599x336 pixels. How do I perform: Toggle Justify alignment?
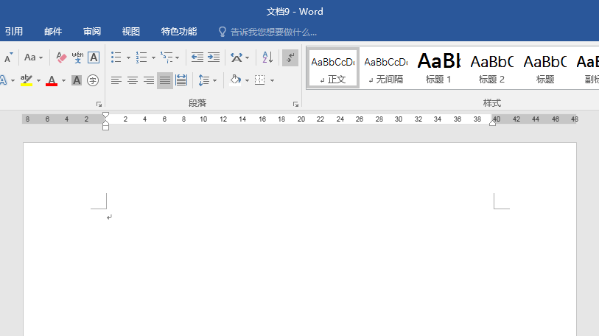pos(165,80)
